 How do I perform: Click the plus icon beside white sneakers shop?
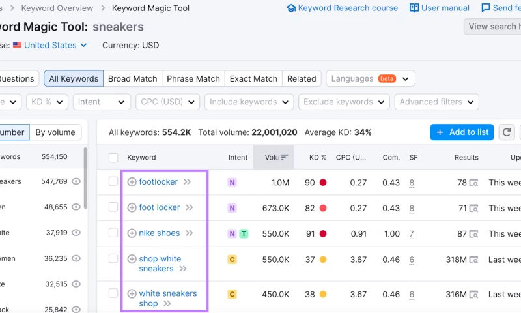132,293
